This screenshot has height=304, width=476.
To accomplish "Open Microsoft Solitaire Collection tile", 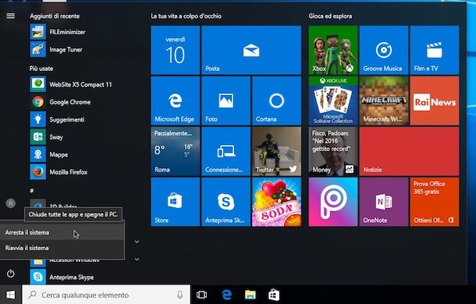I will [x=333, y=101].
